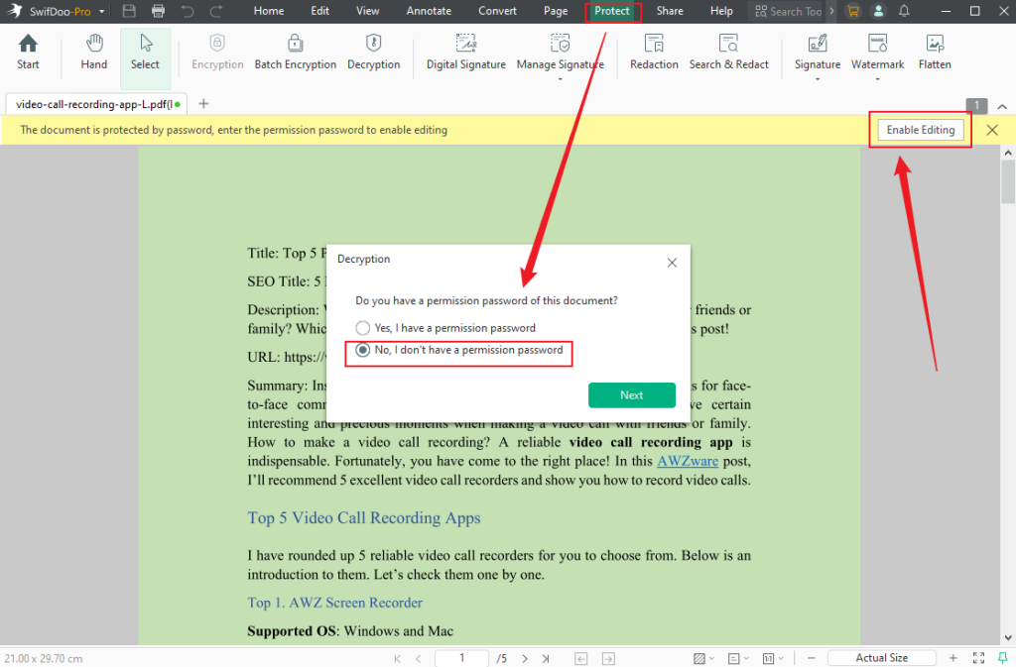Open the Actual Size zoom dropdown
The image size is (1016, 667).
[x=881, y=657]
